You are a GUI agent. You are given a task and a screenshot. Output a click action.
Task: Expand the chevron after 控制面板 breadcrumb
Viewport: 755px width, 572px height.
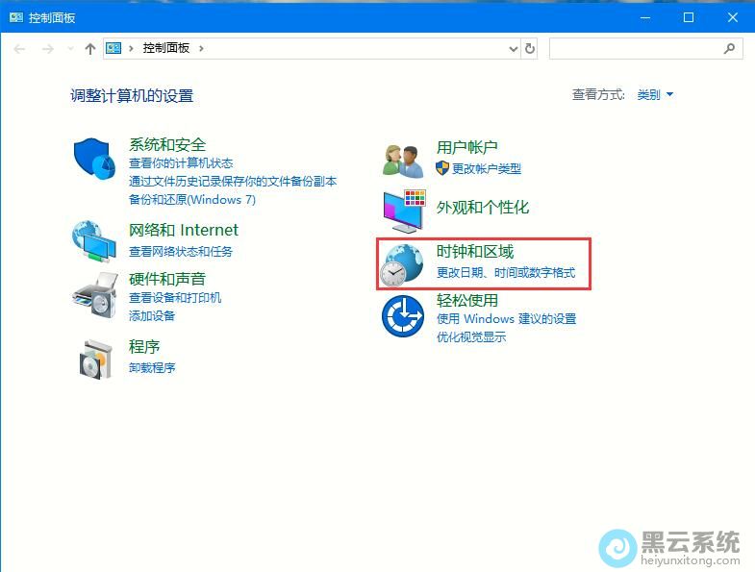point(201,48)
